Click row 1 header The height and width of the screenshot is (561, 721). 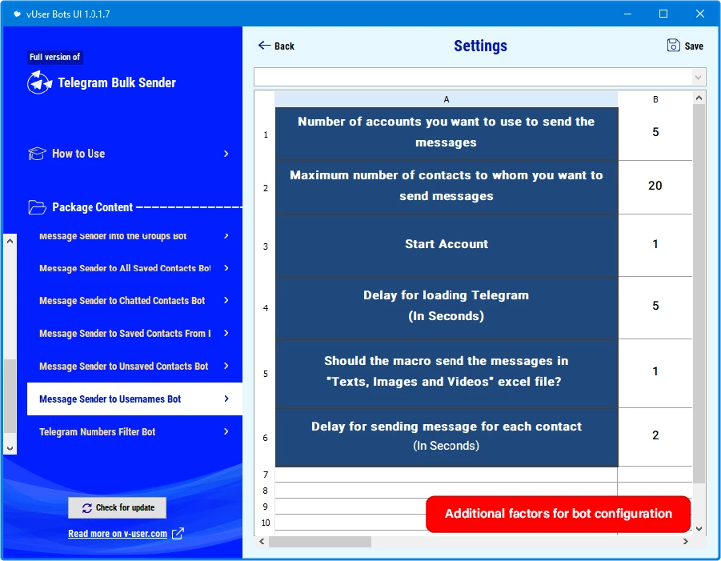[266, 134]
